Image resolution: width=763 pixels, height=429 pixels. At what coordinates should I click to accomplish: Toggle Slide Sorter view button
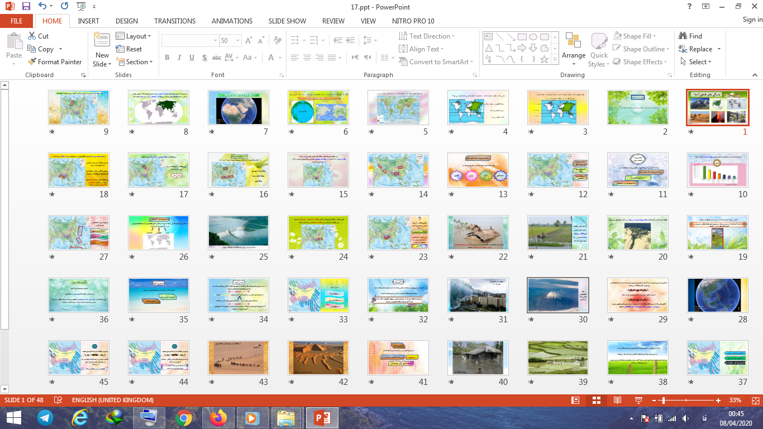click(596, 401)
